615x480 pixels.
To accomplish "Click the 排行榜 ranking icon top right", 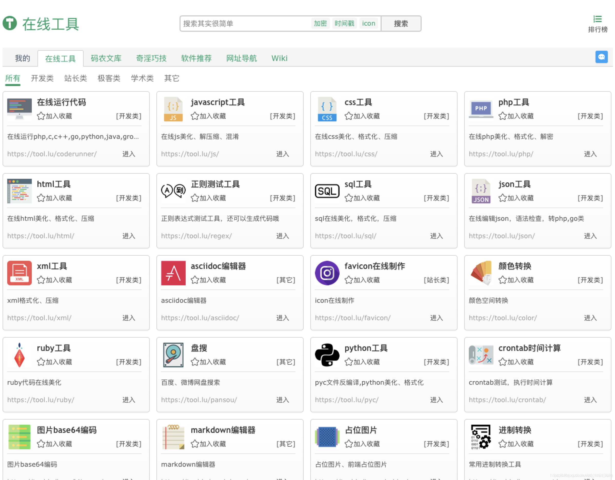I will (x=598, y=19).
